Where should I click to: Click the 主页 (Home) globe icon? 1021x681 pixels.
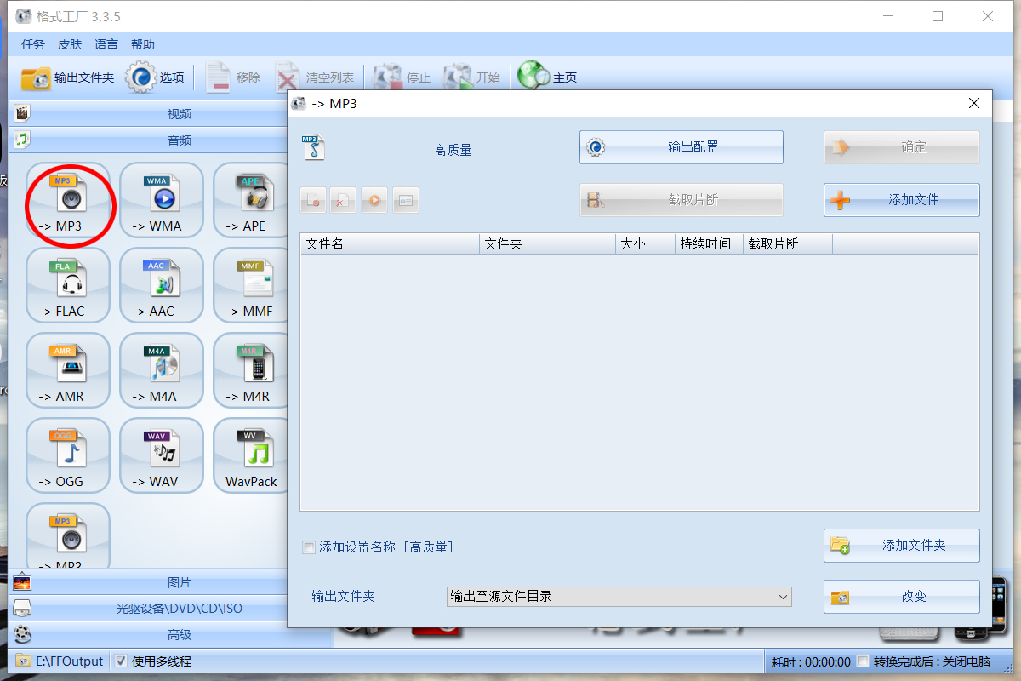coord(532,76)
